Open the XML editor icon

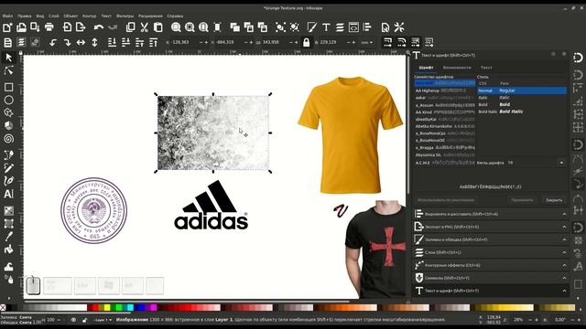coord(353,27)
